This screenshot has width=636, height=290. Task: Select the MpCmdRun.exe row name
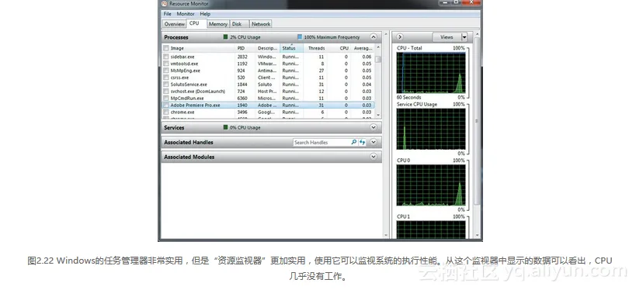click(187, 98)
